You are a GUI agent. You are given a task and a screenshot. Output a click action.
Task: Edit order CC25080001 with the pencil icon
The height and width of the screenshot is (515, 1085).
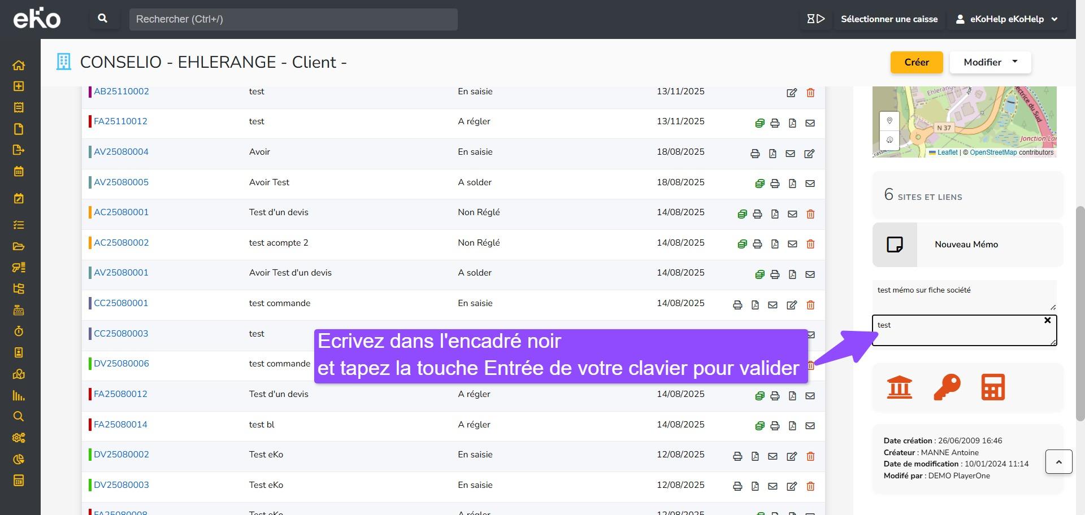(792, 305)
